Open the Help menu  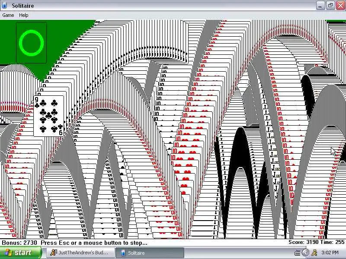[24, 15]
